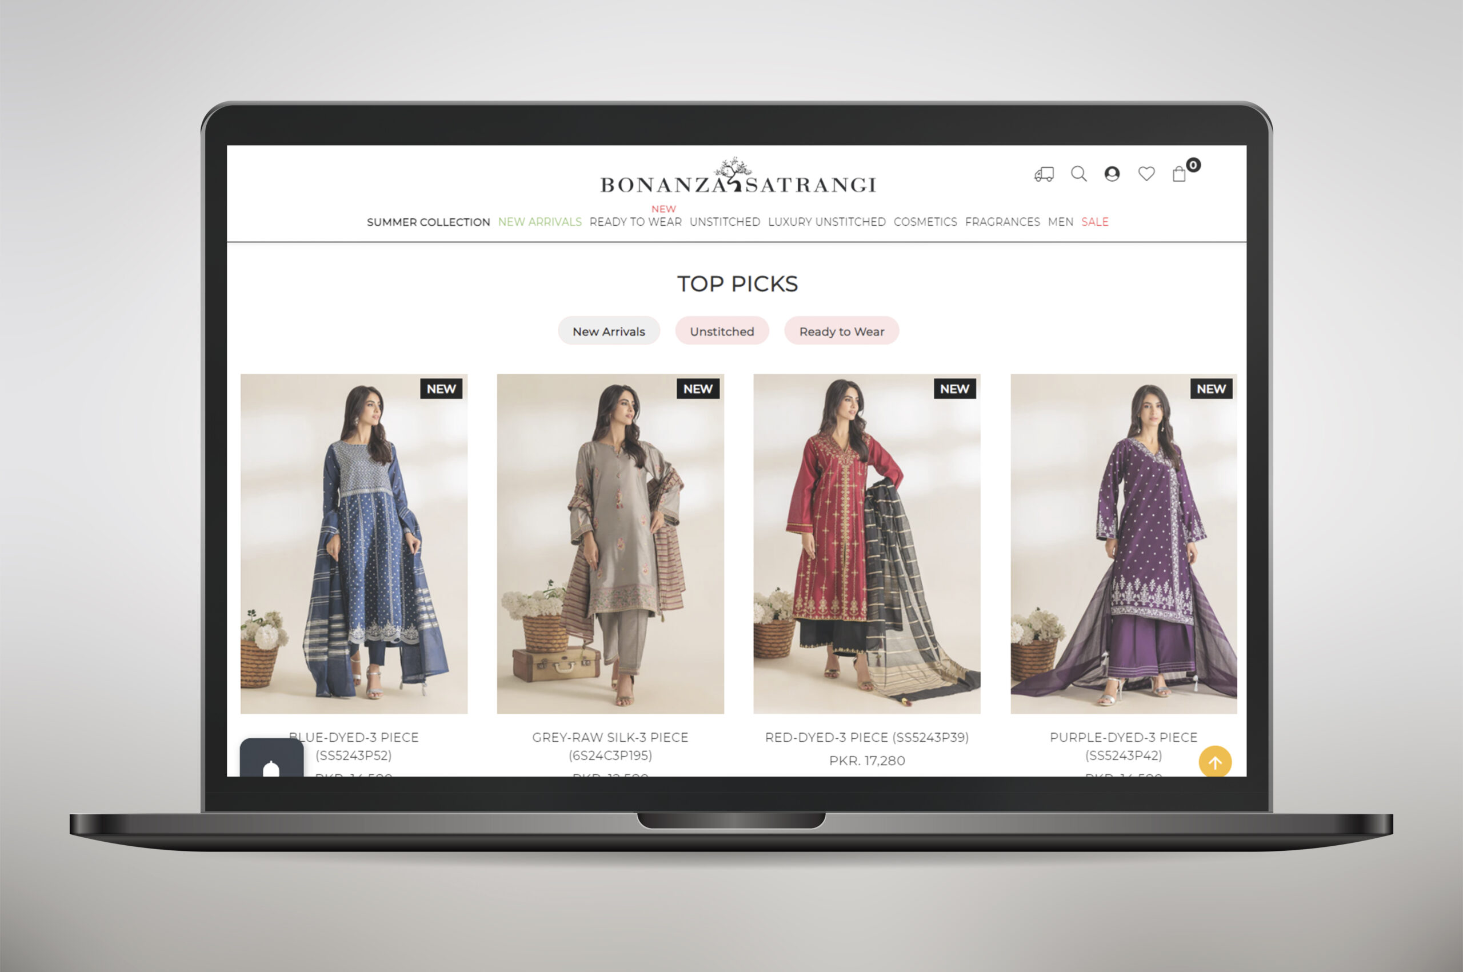Viewport: 1463px width, 972px height.
Task: Select the Unstitched filter pill
Action: 722,331
